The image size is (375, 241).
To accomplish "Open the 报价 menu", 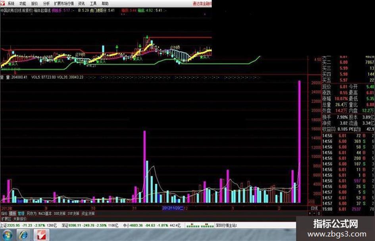I will tap(35, 4).
